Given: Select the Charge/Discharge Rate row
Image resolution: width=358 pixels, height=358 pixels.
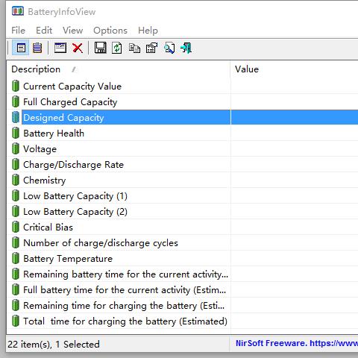Looking at the screenshot, I should [183, 164].
